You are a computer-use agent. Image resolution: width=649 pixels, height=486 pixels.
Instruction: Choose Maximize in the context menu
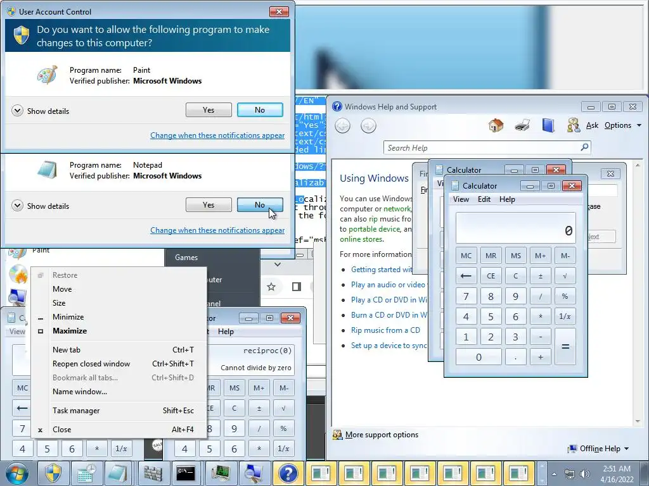pos(119,330)
